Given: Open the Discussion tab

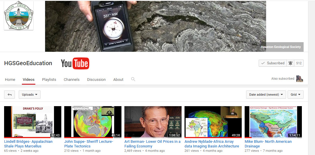Looking at the screenshot, I should [96, 80].
